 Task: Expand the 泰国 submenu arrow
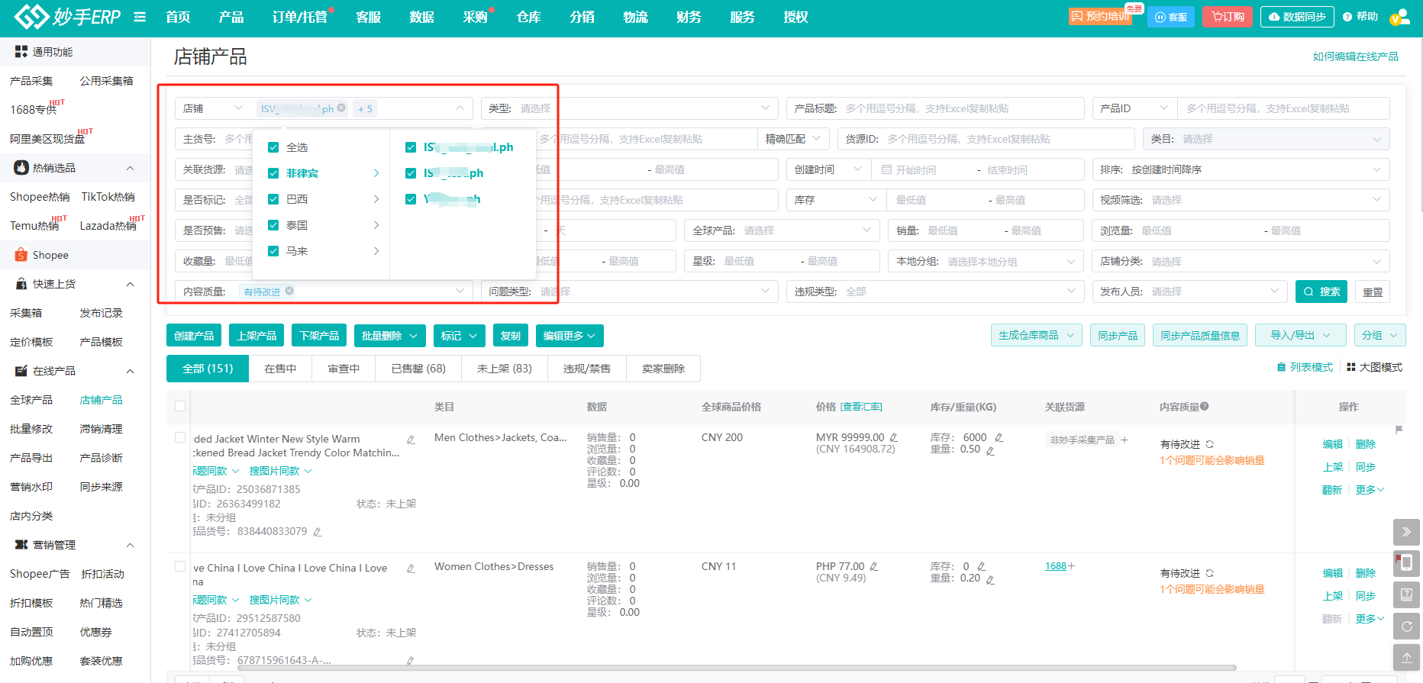click(x=376, y=225)
